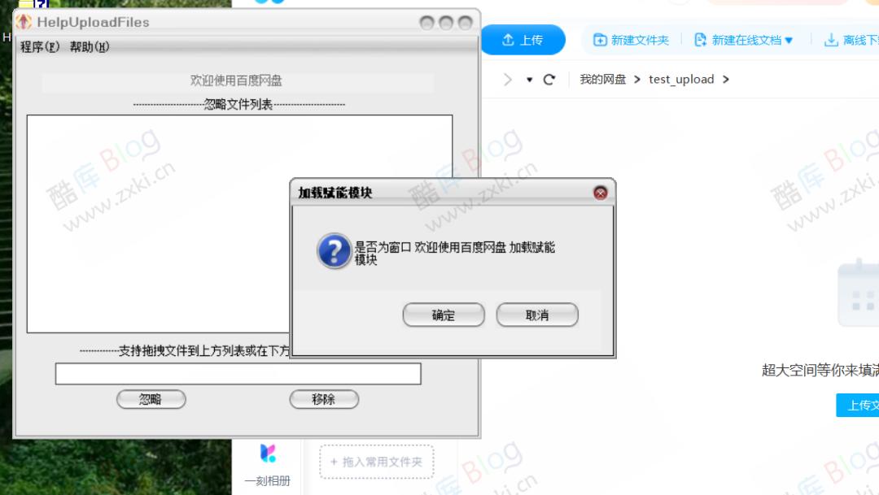This screenshot has width=879, height=495.
Task: Click 确定 to load the empowerment module
Action: pos(444,315)
